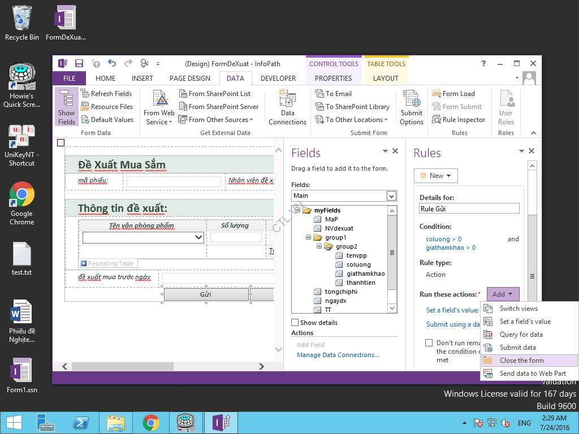The height and width of the screenshot is (434, 579).
Task: Click the Refresh Fields icon
Action: (85, 94)
